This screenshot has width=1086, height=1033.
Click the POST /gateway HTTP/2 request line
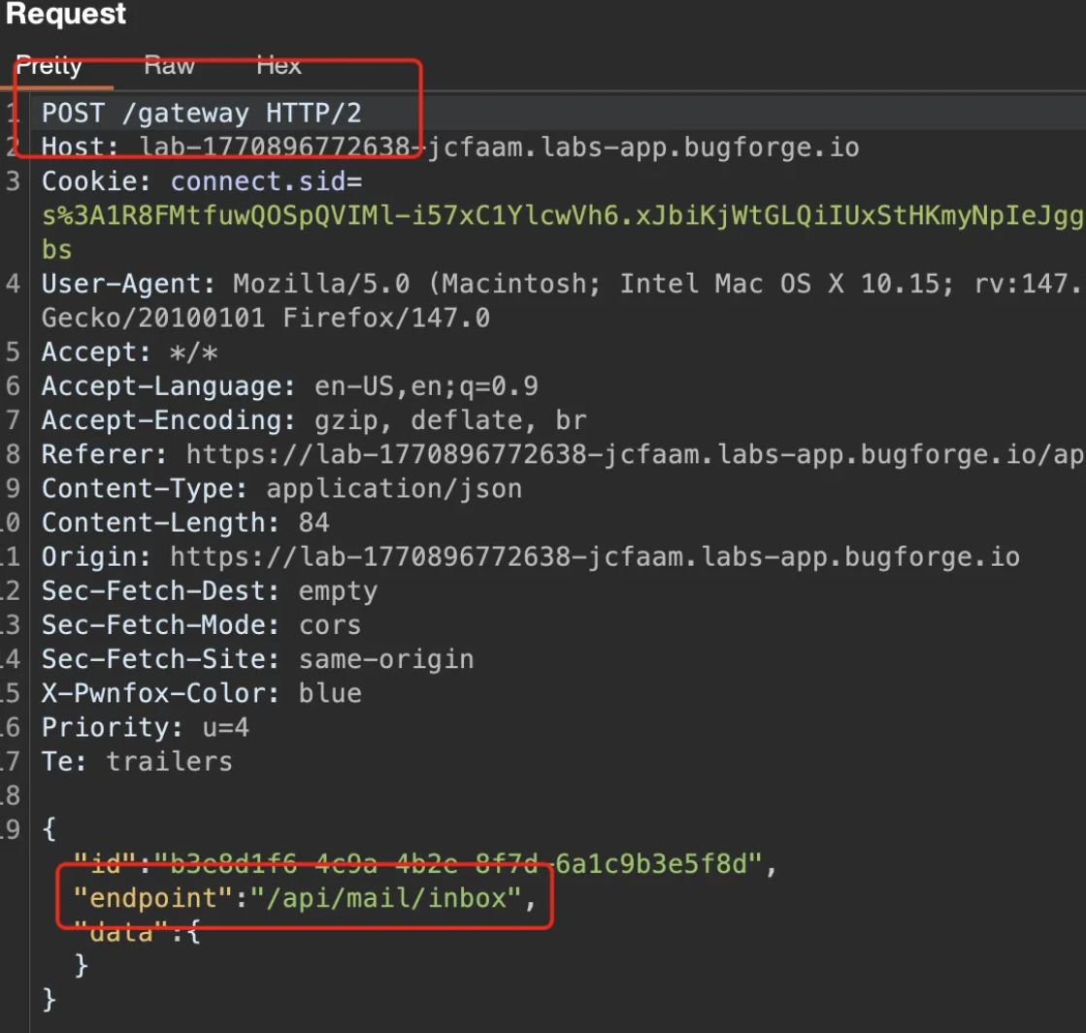click(x=201, y=114)
